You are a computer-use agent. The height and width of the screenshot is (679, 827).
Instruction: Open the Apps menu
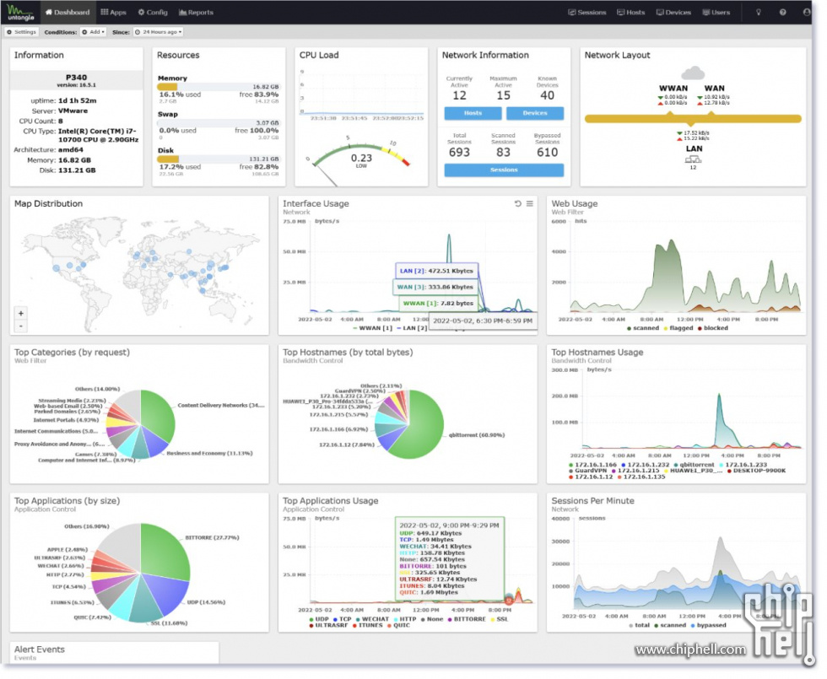[x=113, y=12]
